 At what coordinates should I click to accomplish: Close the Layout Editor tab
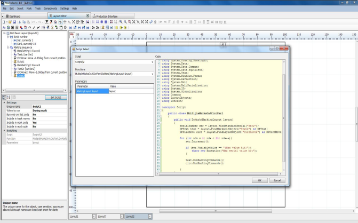point(87,15)
